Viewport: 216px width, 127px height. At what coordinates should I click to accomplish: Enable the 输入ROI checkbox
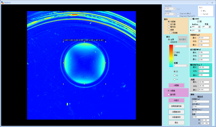191,19
